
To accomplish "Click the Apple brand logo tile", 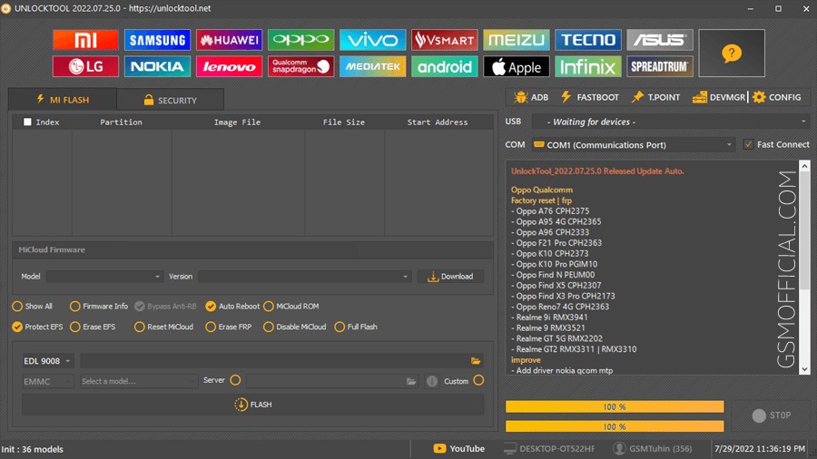I will point(517,66).
